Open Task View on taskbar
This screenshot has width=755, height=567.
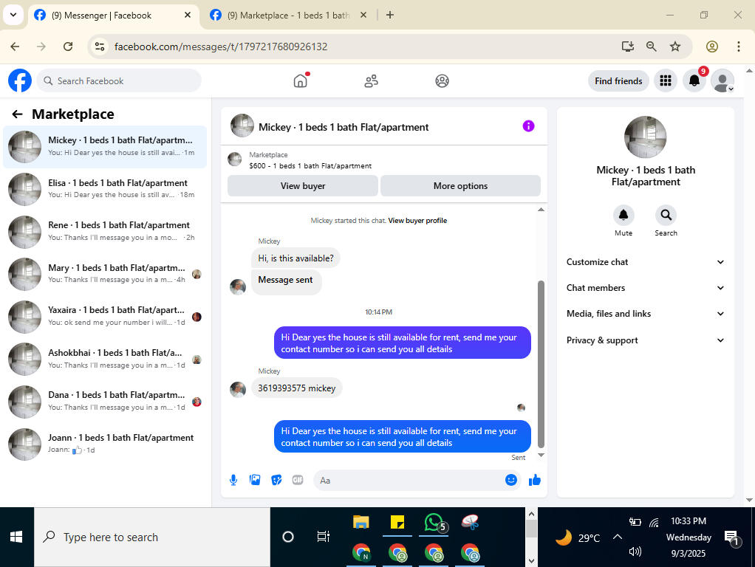[323, 537]
